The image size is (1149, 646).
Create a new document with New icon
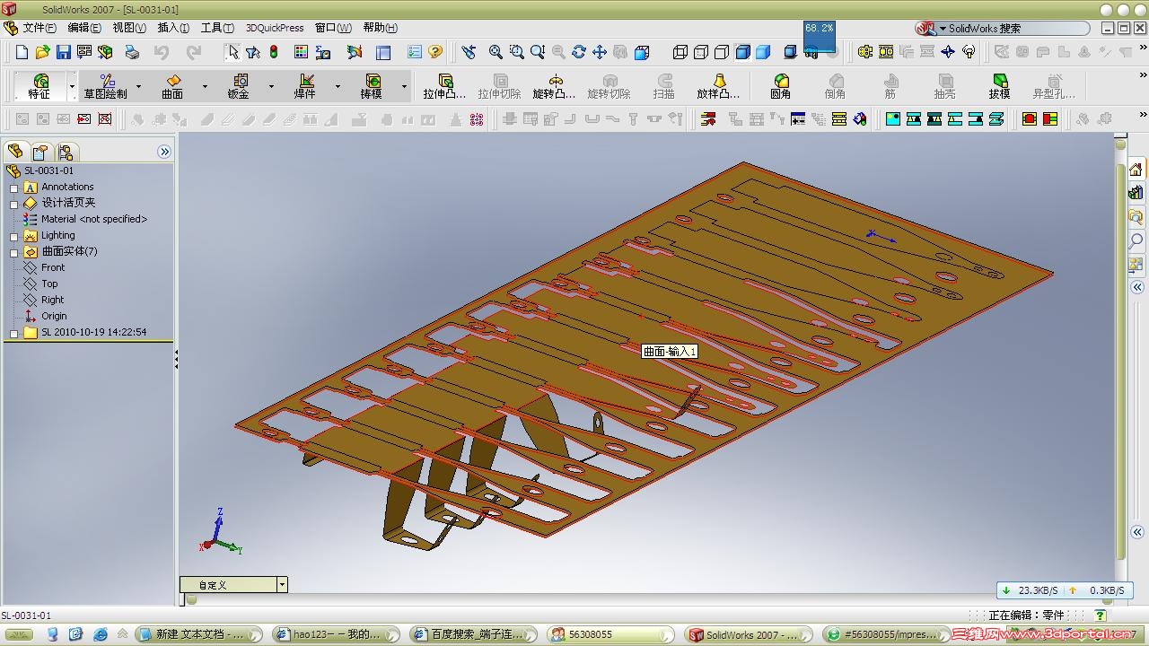click(22, 52)
